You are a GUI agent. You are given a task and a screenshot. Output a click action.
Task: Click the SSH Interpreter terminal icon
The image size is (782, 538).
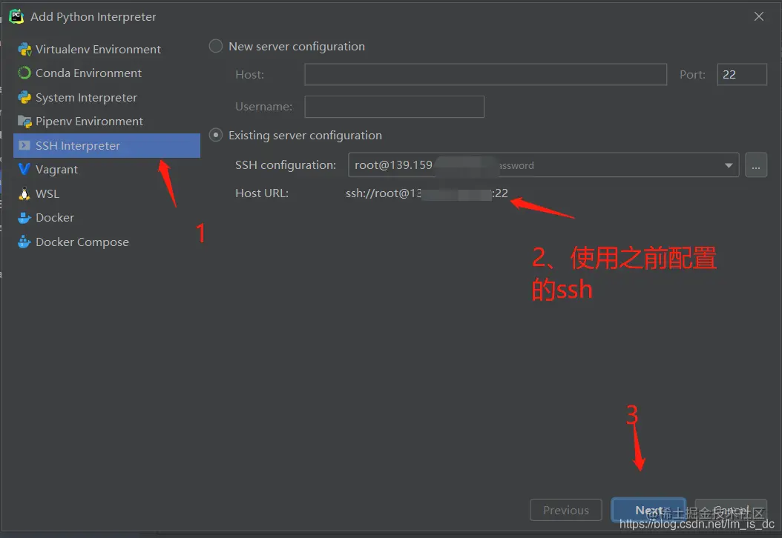(24, 145)
